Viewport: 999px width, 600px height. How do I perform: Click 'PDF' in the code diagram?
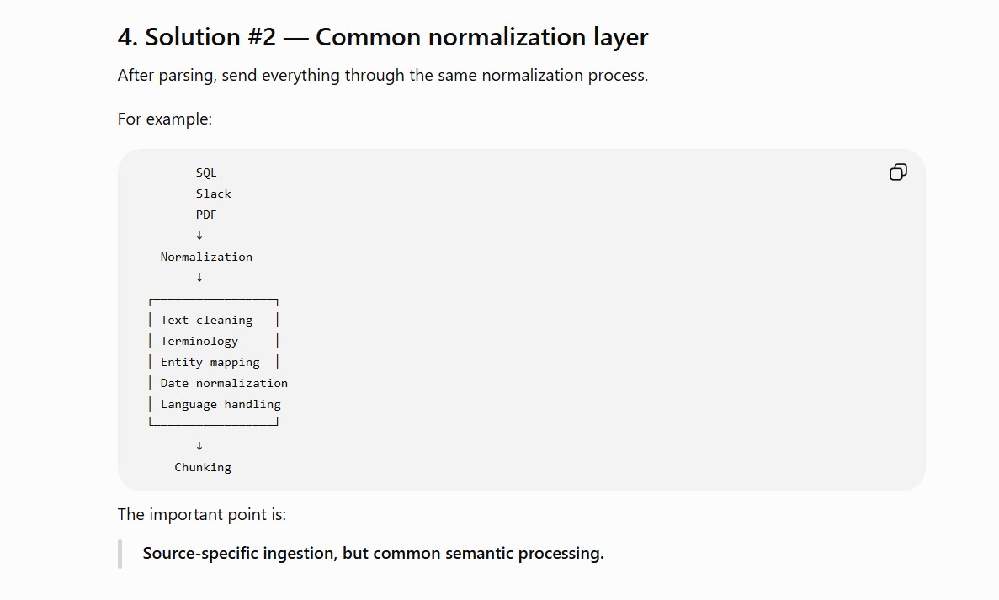tap(206, 215)
